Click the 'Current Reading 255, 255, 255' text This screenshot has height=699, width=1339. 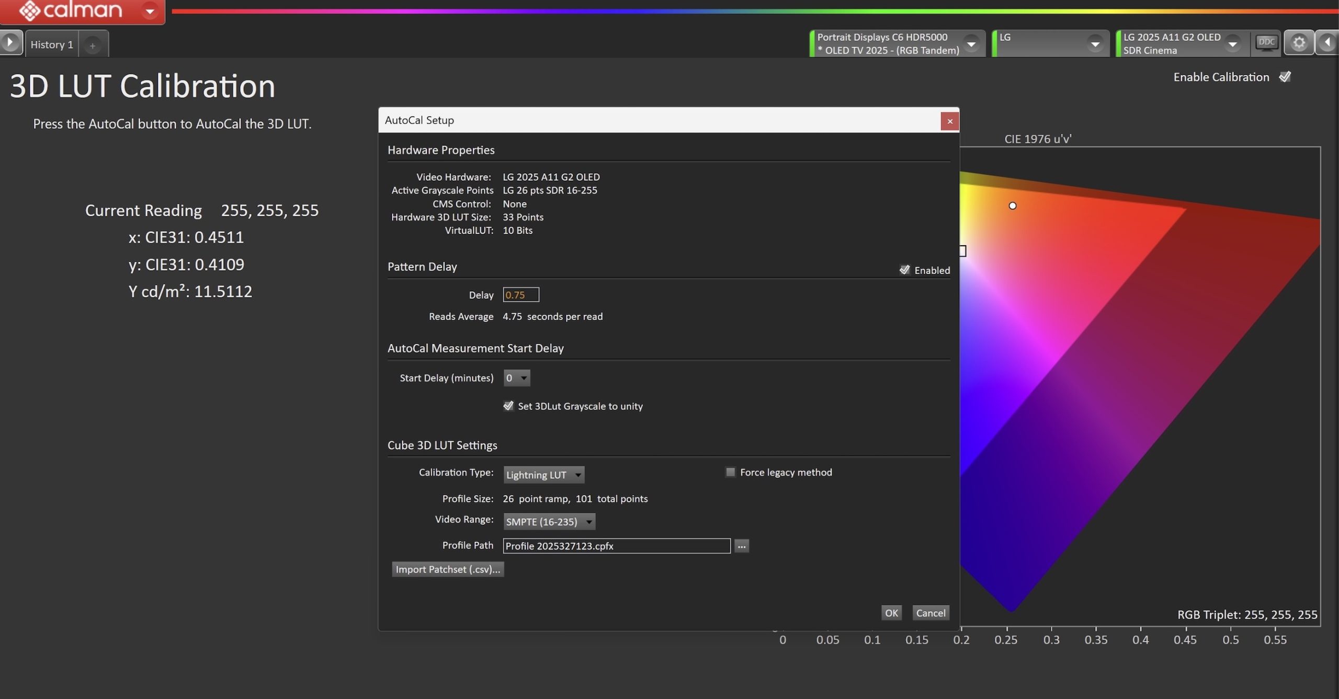pyautogui.click(x=202, y=210)
